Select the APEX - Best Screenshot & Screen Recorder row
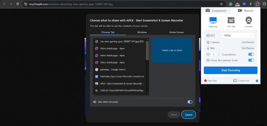 point(119,84)
